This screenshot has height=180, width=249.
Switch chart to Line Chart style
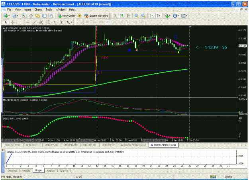tap(129, 16)
